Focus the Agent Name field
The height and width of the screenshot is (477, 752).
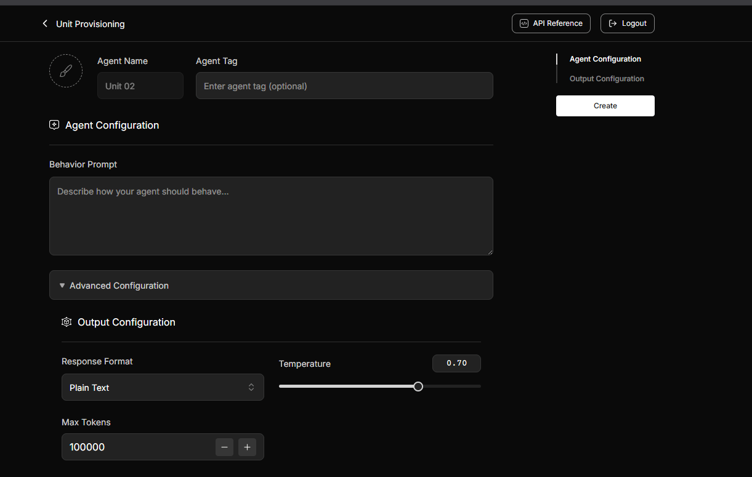[x=140, y=86]
